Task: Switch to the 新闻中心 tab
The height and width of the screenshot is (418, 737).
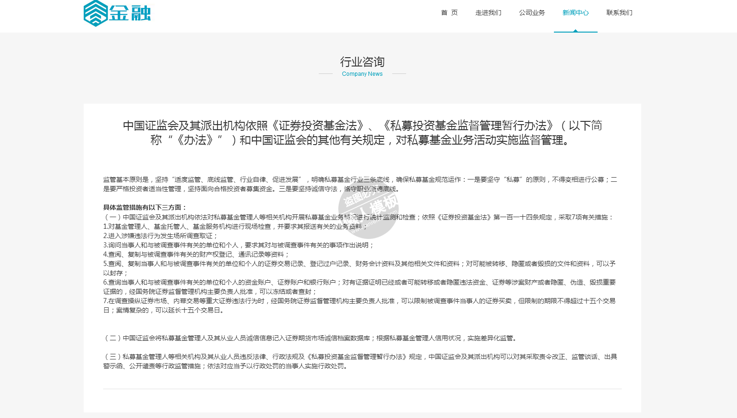Action: (575, 13)
